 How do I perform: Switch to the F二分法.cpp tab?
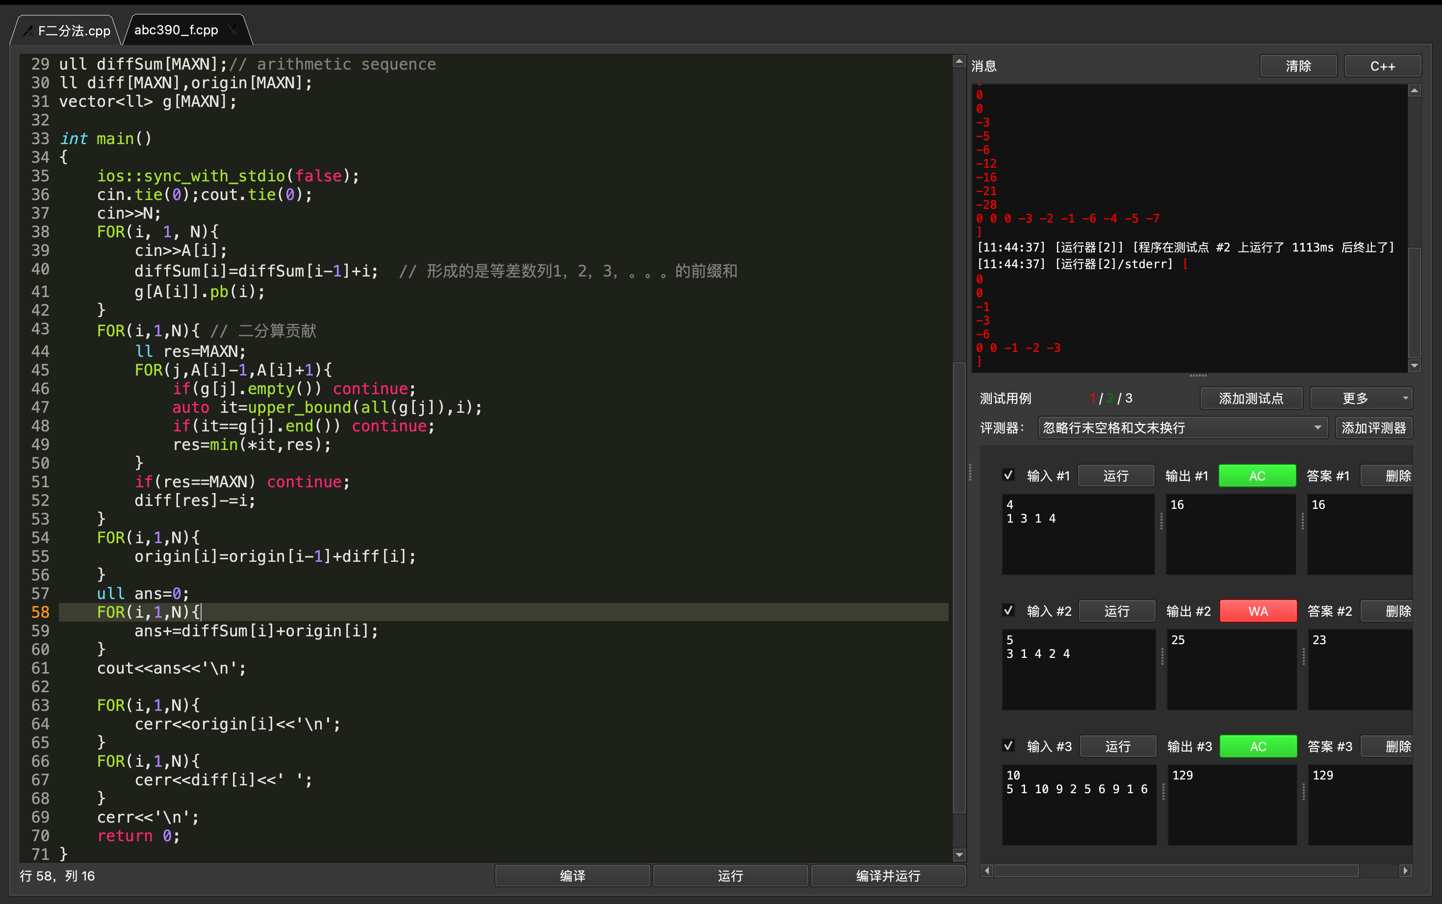coord(73,30)
